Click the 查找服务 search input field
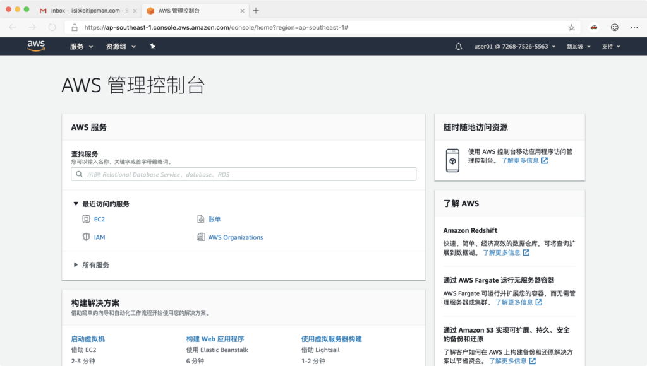 (243, 174)
